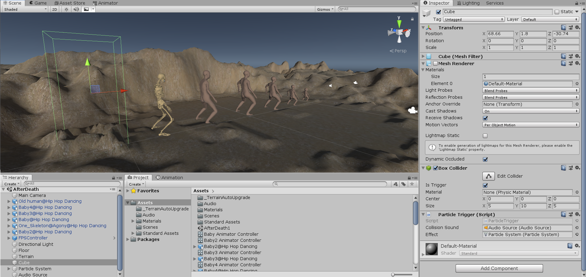Click Default-Material sphere preview icon

(x=431, y=249)
